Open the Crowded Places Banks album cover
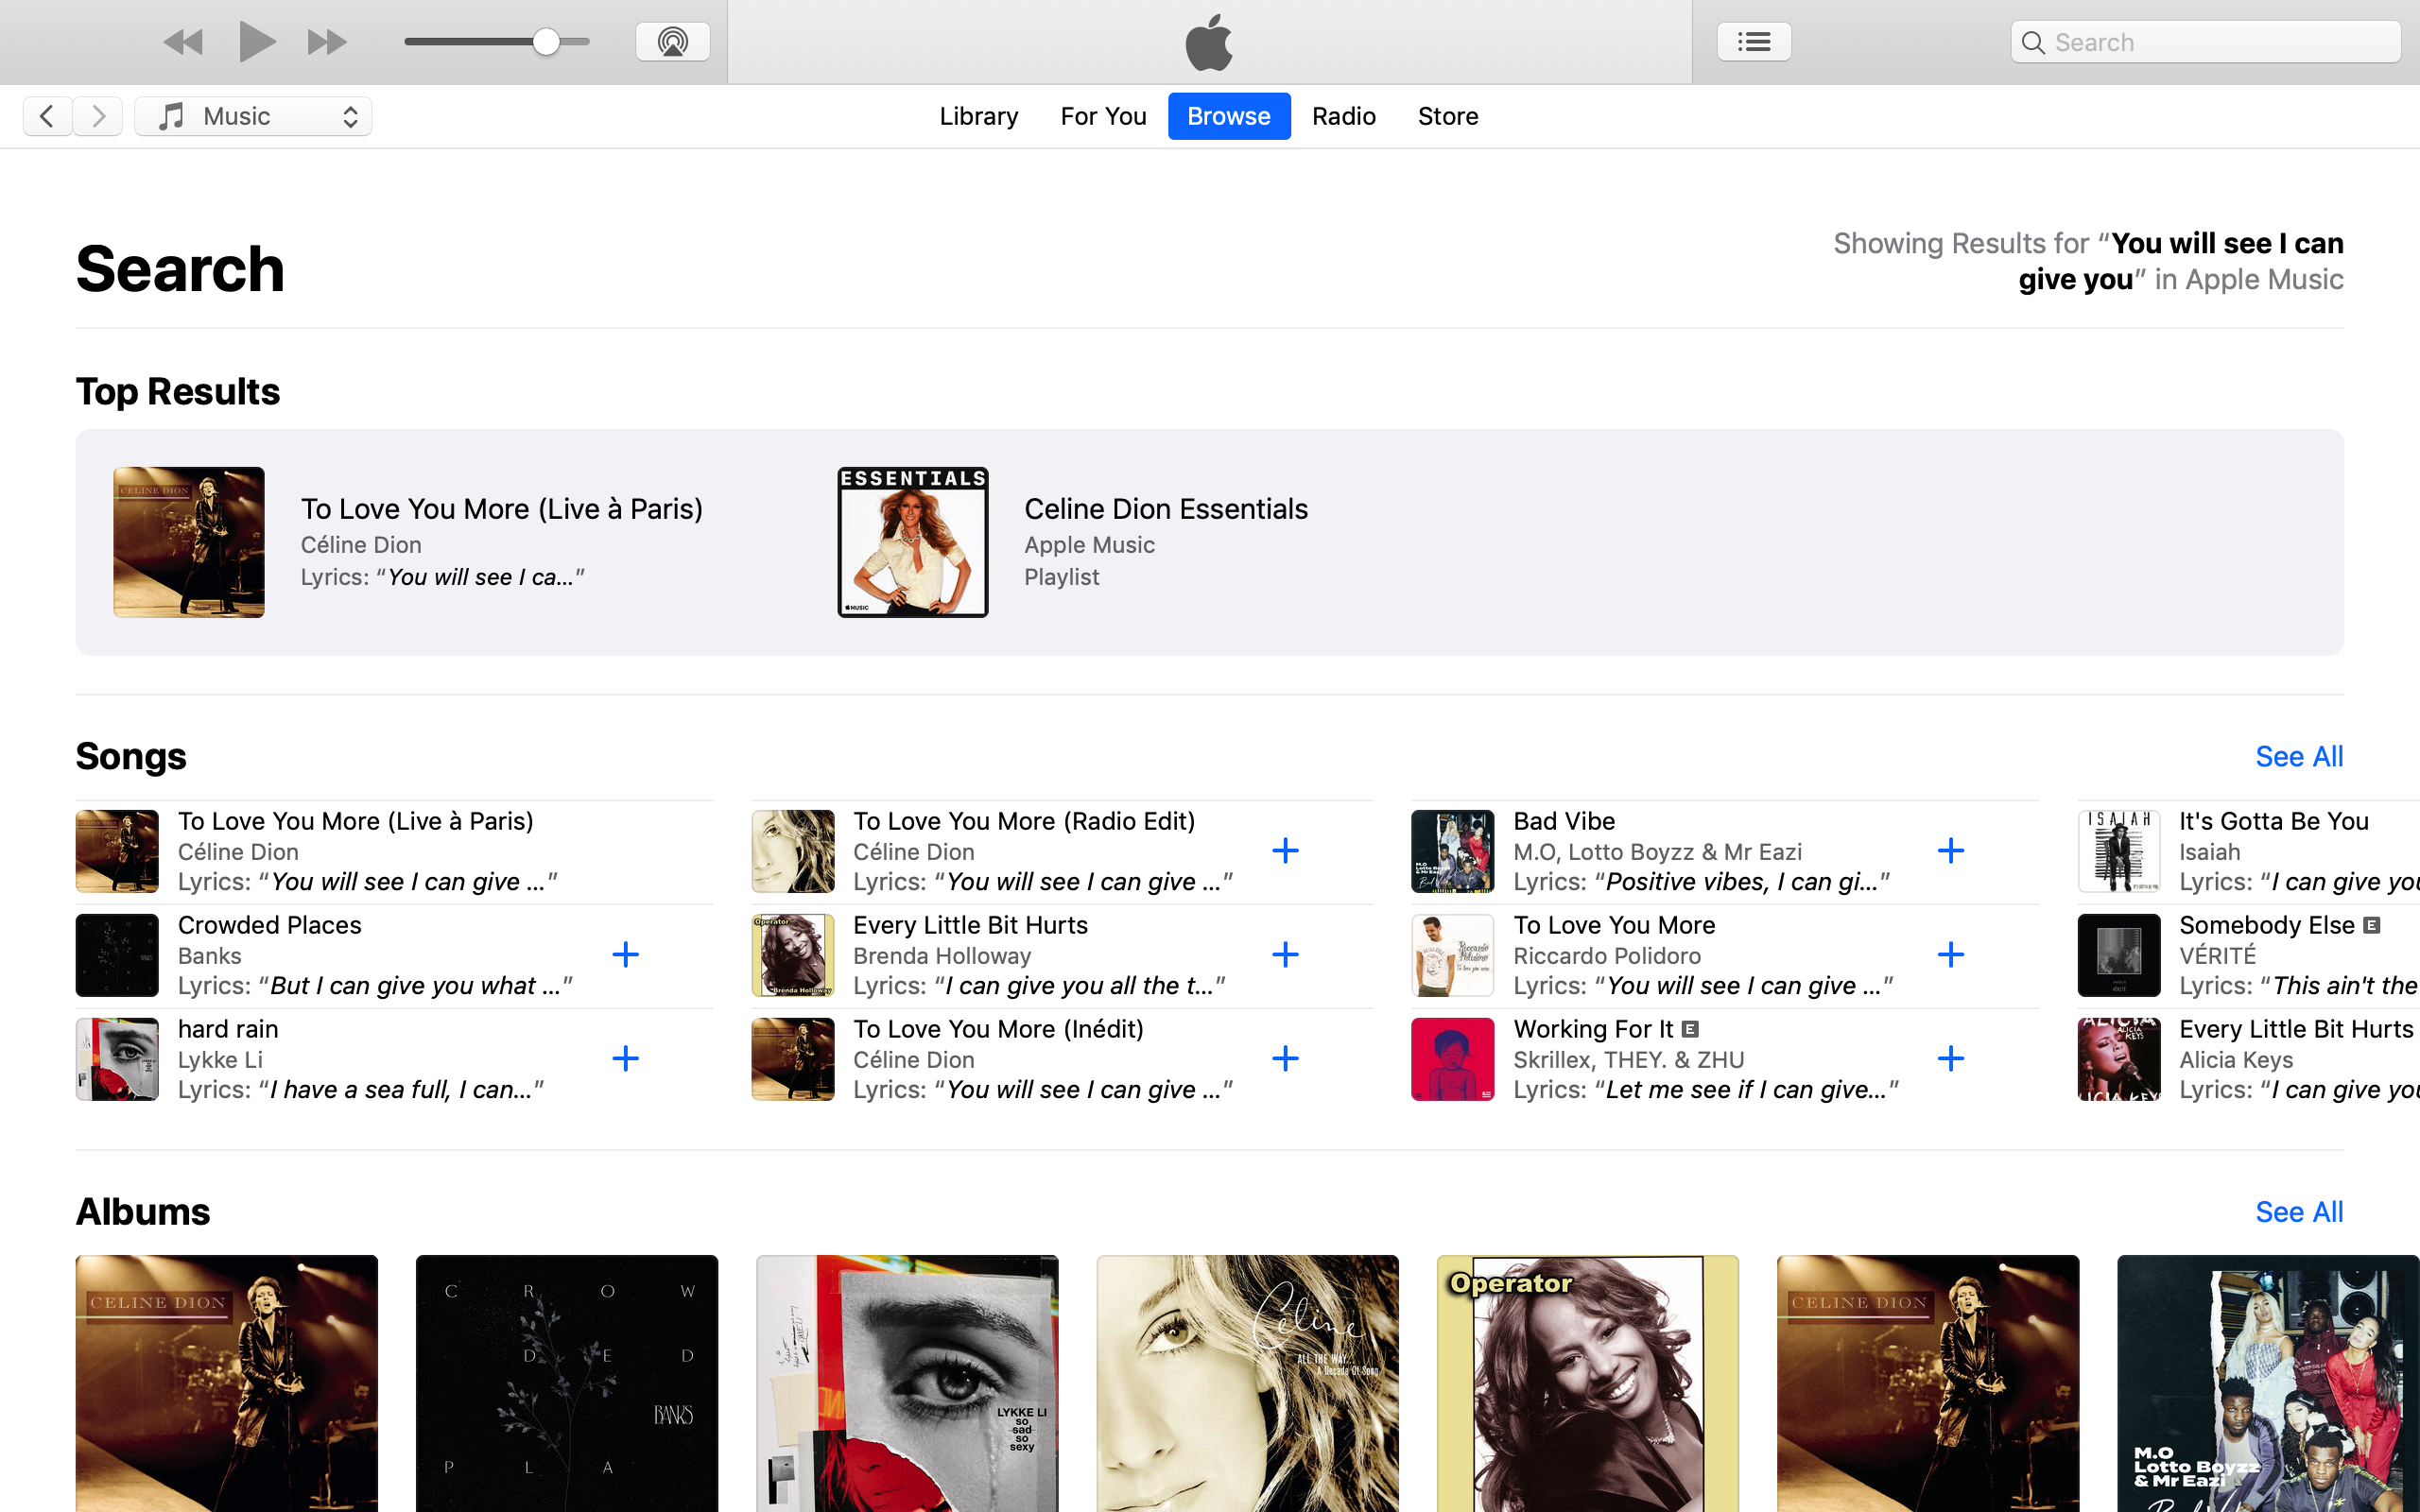Image resolution: width=2420 pixels, height=1512 pixels. tap(567, 1384)
